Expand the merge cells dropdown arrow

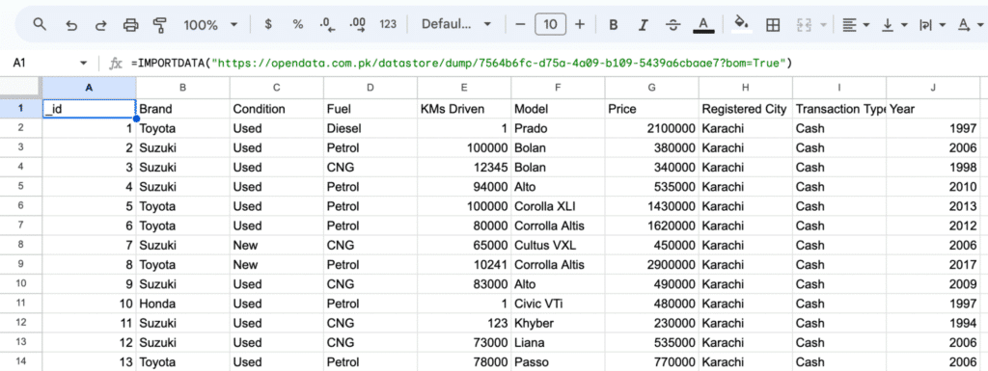click(x=824, y=25)
